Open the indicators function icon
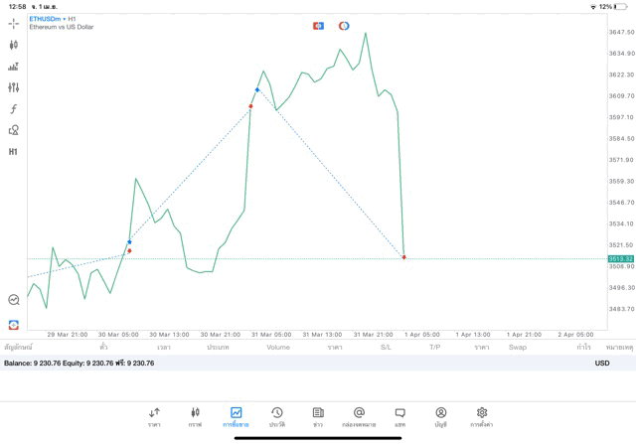Screen dimensions: 636x444 [14, 108]
